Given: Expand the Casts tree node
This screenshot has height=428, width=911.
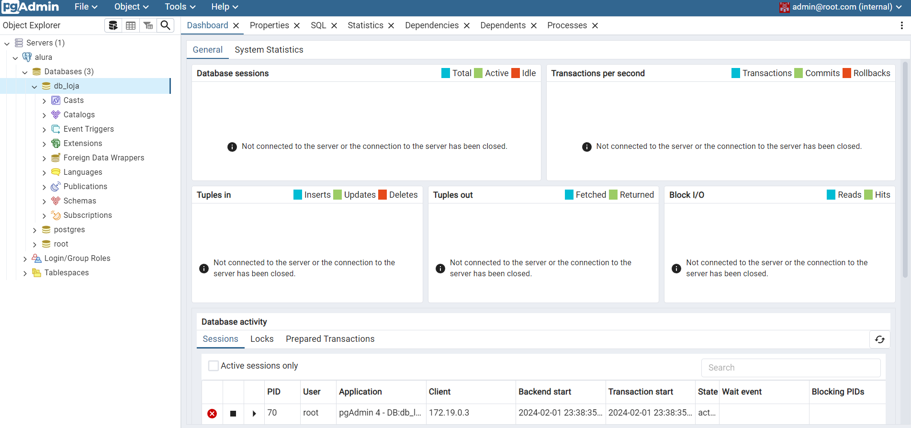Looking at the screenshot, I should pos(44,101).
